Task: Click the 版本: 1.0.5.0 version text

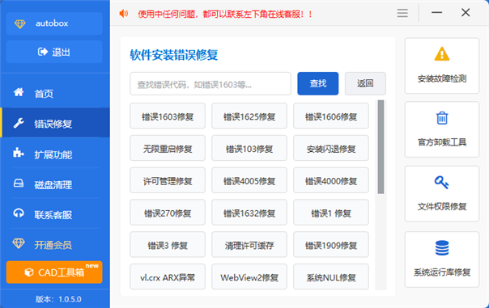Action: pyautogui.click(x=58, y=299)
